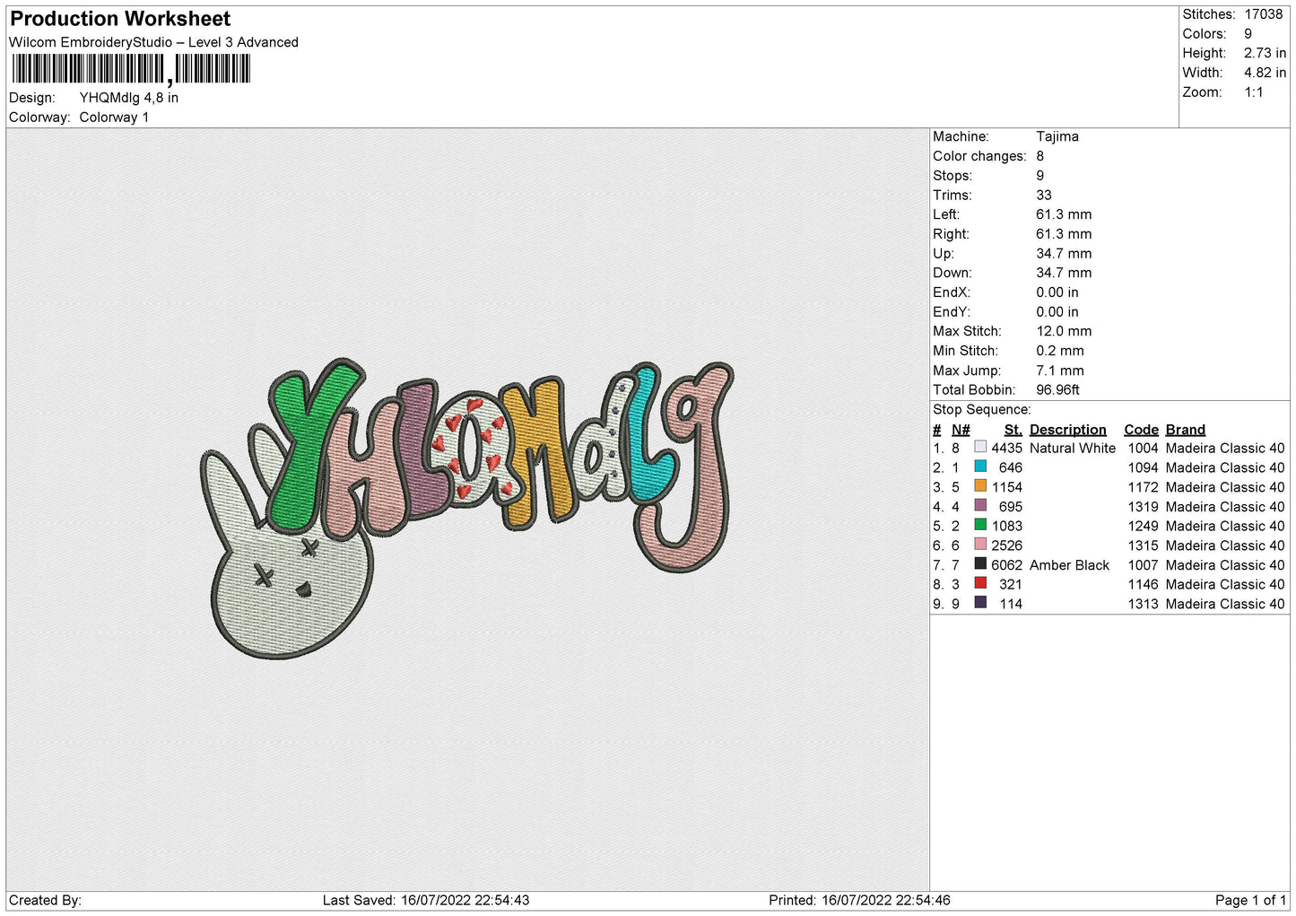Viewport: 1296px width, 916px height.
Task: Click stitch count 6062 in row 7
Action: (1006, 565)
